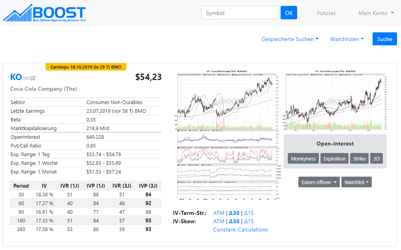Open IV-Skew ATM link
Screen dimensions: 401x250
[219, 221]
